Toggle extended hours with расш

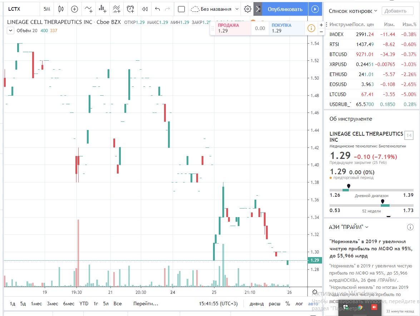point(275,304)
